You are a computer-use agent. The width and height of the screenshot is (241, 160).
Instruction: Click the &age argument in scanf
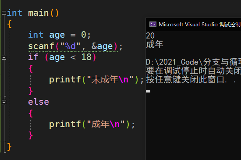102,46
